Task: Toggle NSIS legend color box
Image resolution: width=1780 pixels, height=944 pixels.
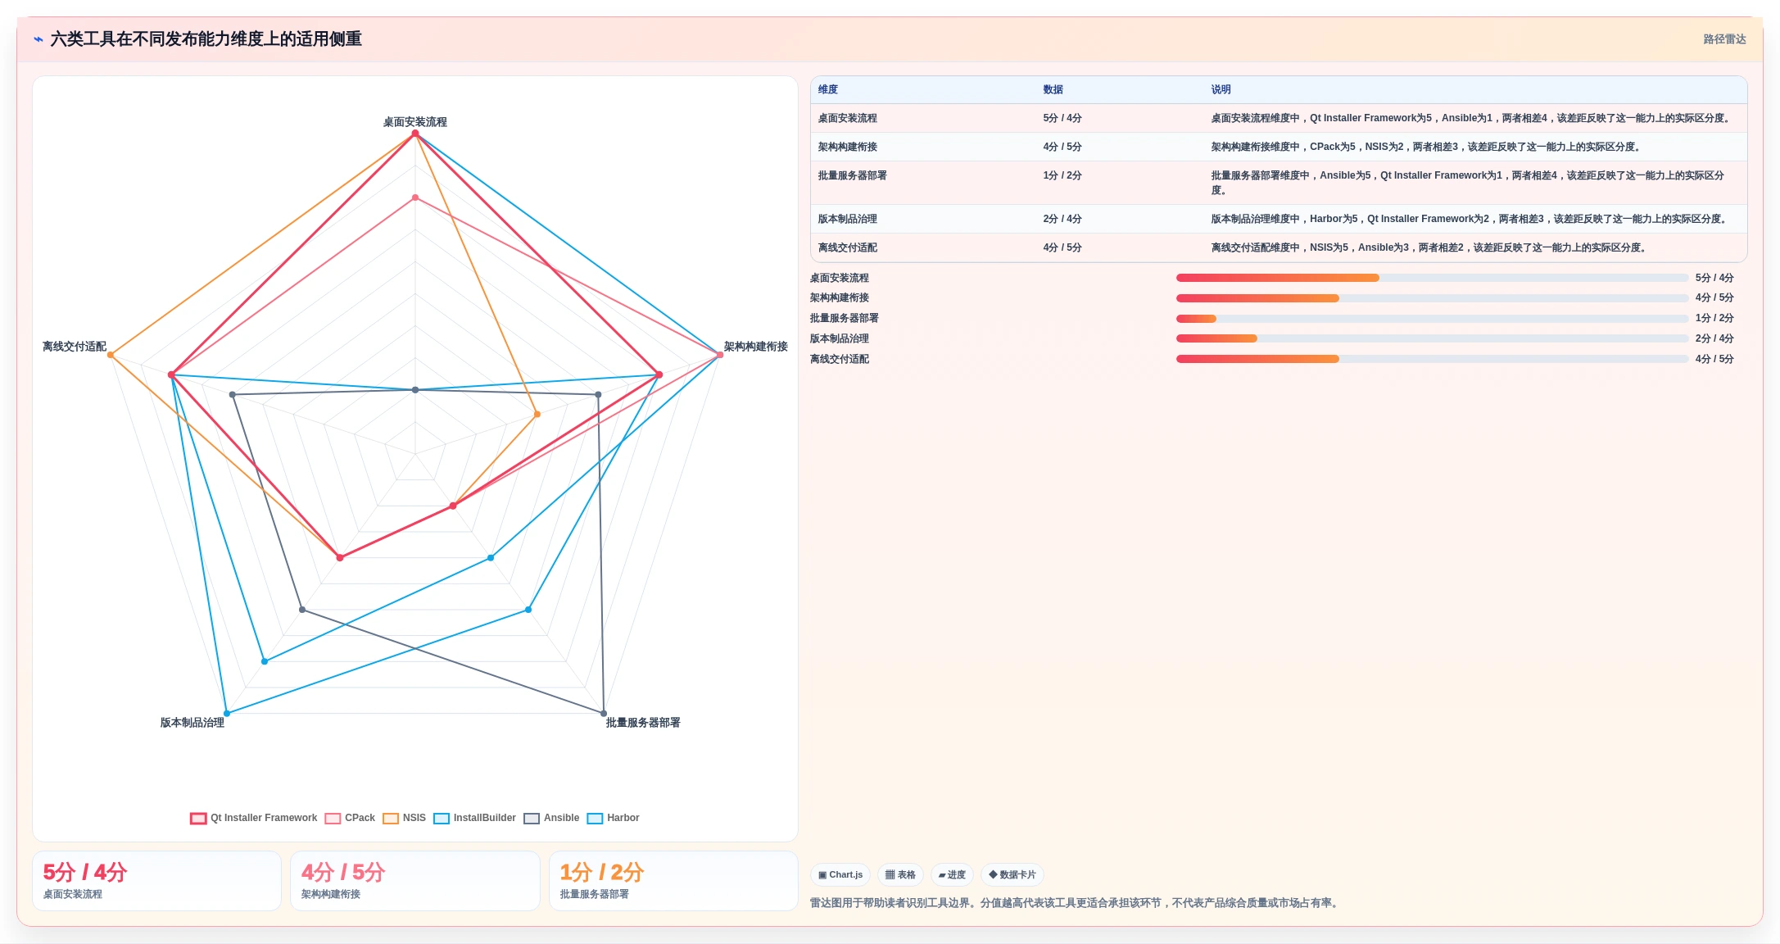Action: (x=391, y=819)
